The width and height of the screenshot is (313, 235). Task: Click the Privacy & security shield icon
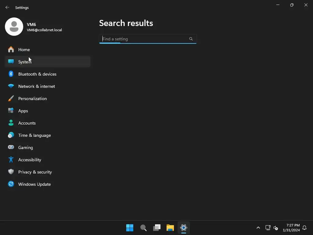(x=11, y=172)
